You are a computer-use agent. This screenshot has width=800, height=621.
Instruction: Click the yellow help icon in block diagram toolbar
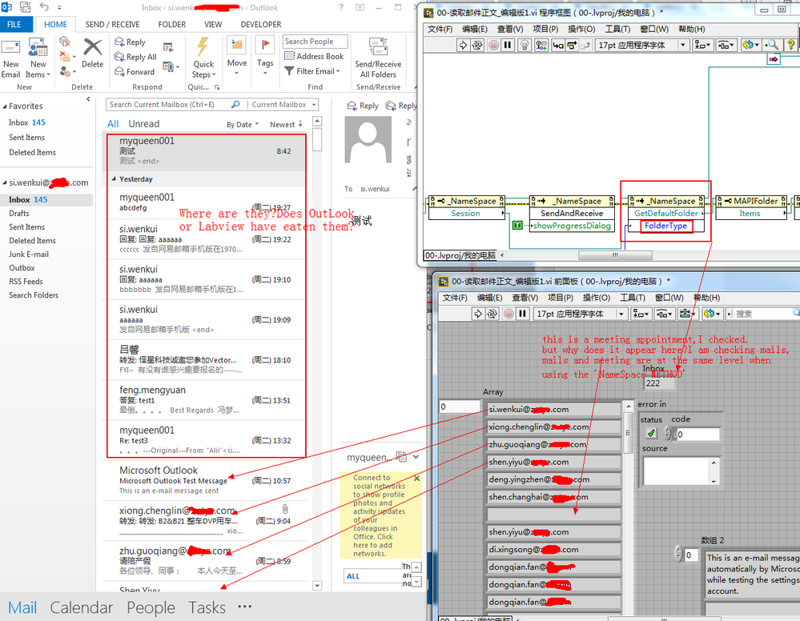tap(791, 46)
